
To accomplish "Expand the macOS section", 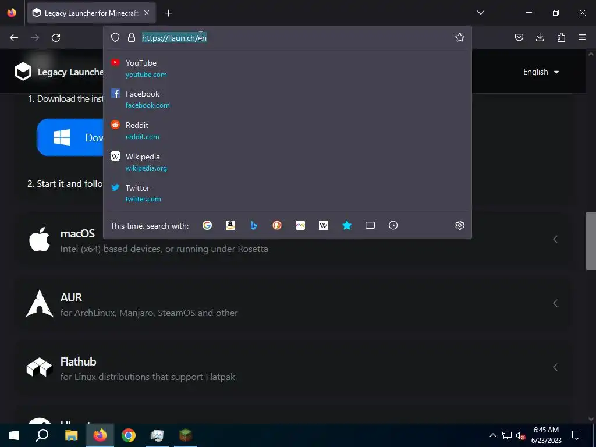I will 292,239.
